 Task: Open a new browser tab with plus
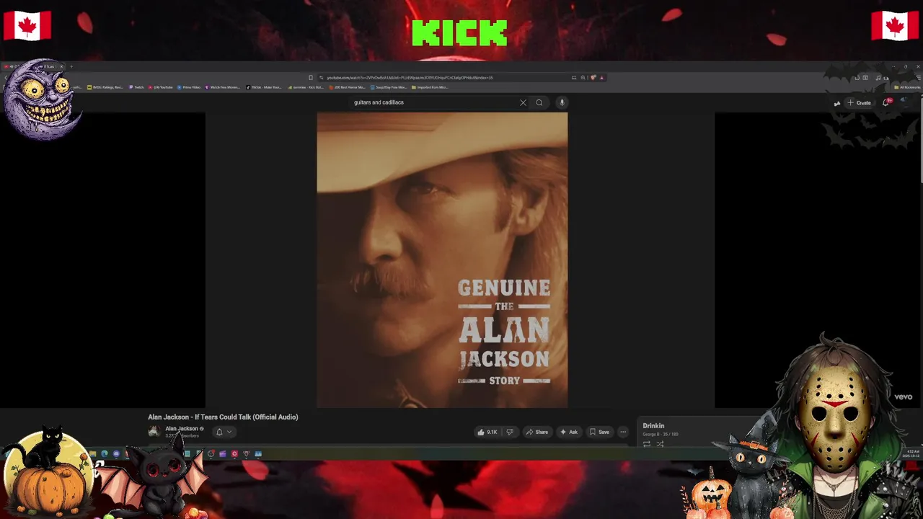click(71, 66)
